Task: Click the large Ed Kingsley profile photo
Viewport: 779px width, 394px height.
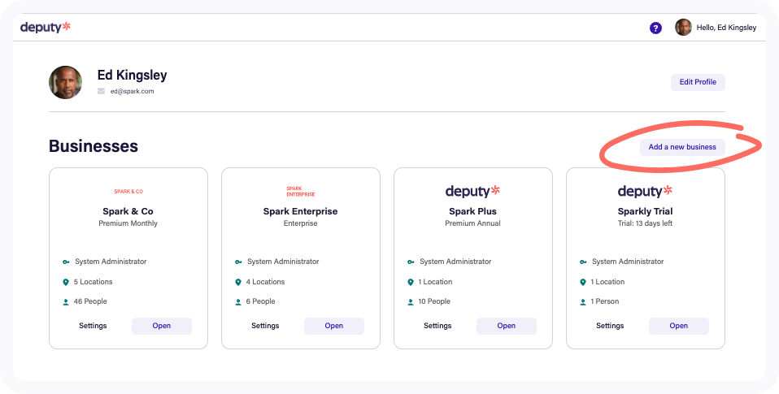Action: (x=66, y=82)
